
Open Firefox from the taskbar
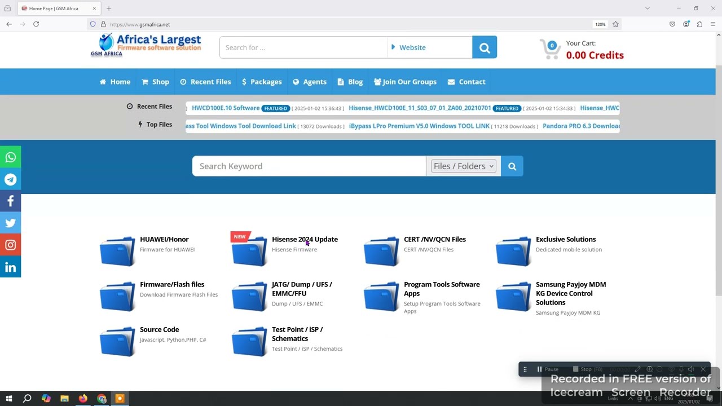83,399
